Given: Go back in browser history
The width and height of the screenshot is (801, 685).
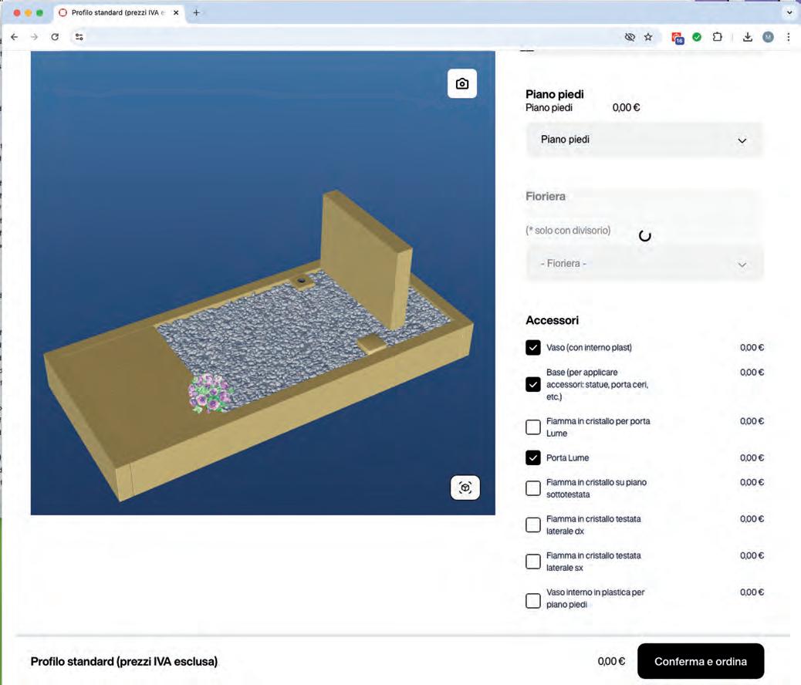Looking at the screenshot, I should 15,37.
